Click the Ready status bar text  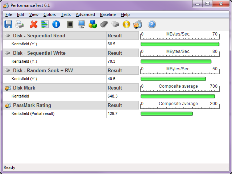[9, 167]
